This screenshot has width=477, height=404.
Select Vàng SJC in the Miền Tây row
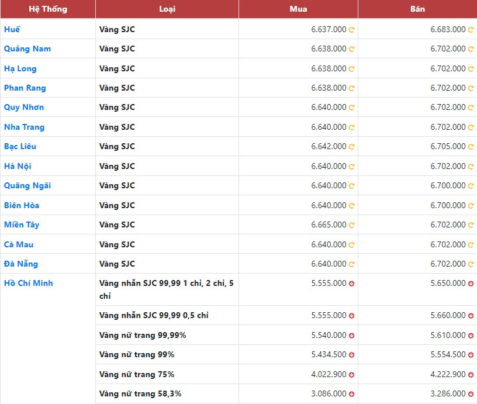[117, 225]
